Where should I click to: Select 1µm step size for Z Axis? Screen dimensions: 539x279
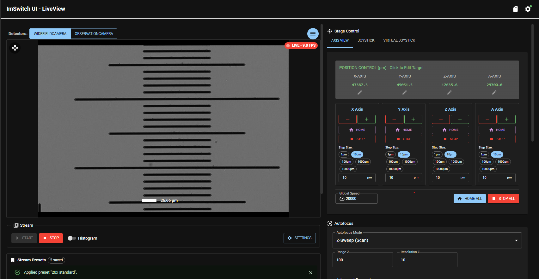click(x=437, y=154)
